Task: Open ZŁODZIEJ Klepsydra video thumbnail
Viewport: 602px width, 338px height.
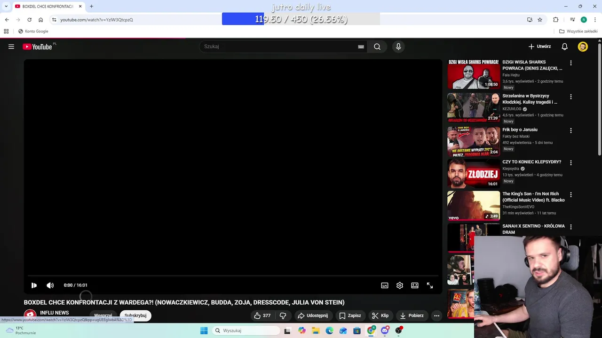Action: 474,173
